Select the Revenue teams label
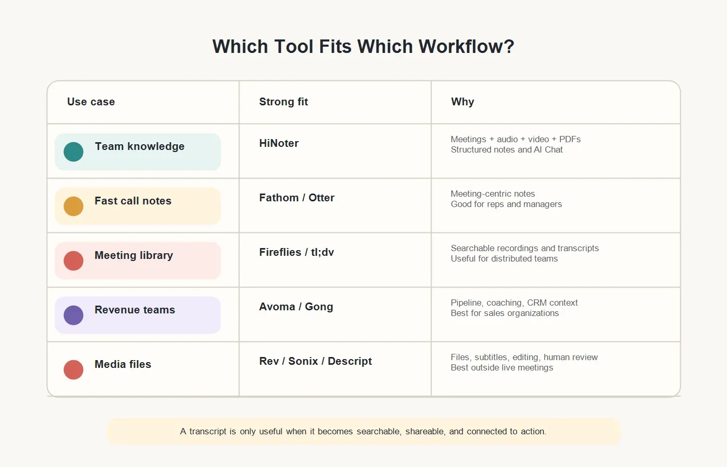 pos(135,310)
